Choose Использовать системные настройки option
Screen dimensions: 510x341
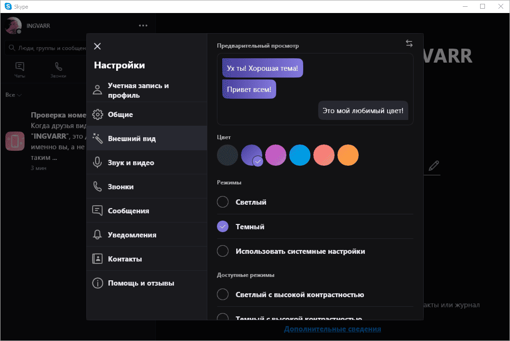click(223, 251)
